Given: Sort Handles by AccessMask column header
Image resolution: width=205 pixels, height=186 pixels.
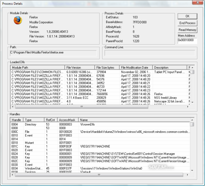Looking at the screenshot, I should point(68,120).
